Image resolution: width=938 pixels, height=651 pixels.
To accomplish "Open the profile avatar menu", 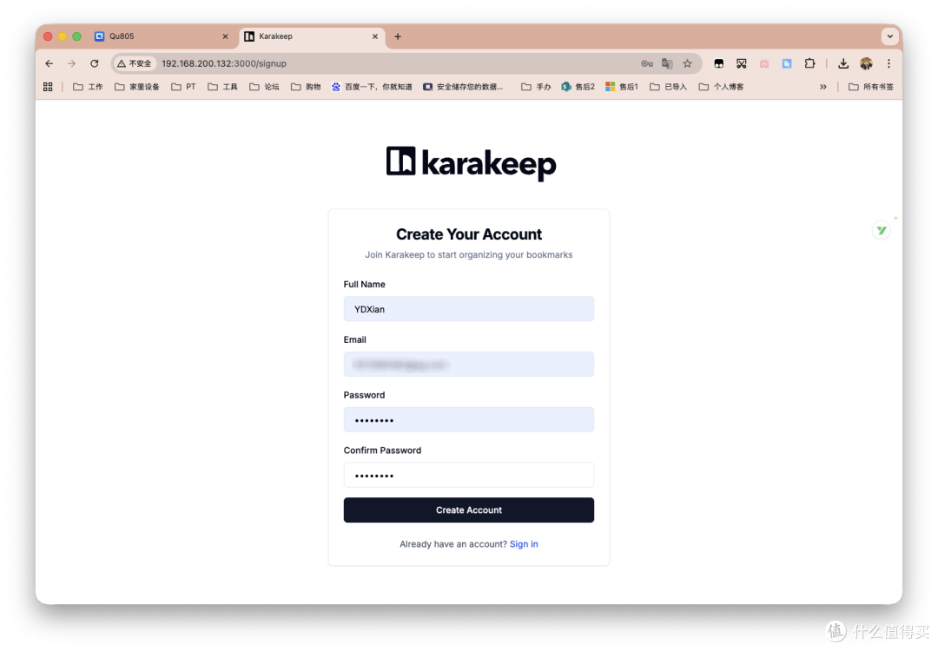I will 866,63.
